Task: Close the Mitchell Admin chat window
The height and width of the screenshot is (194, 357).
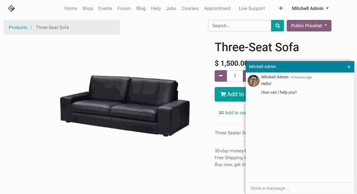Action: pyautogui.click(x=349, y=67)
